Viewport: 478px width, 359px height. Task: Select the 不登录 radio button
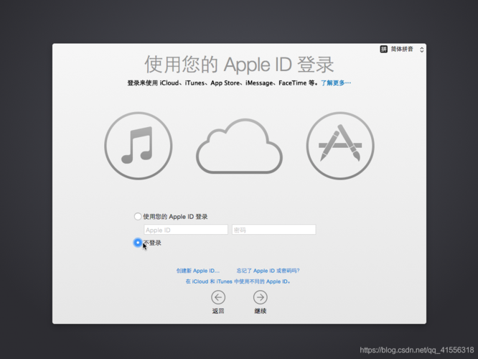pyautogui.click(x=138, y=243)
